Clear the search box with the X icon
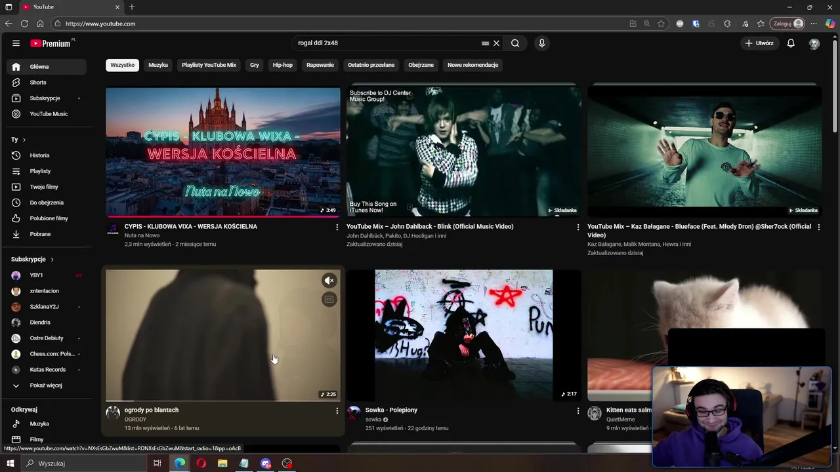The height and width of the screenshot is (472, 840). 496,43
